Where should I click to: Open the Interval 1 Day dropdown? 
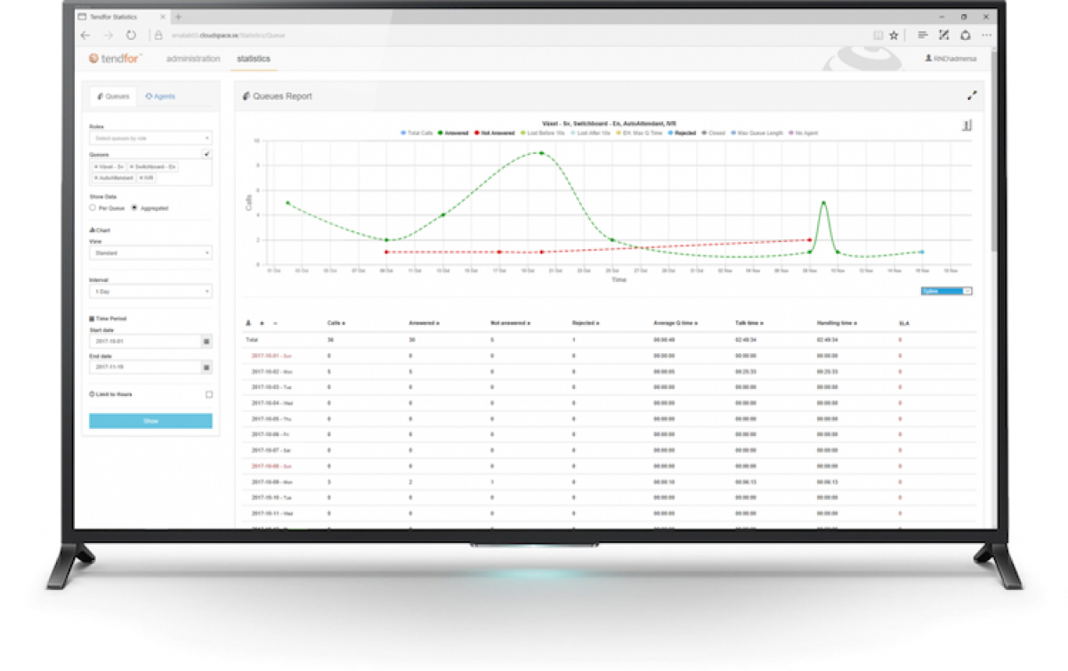point(150,291)
